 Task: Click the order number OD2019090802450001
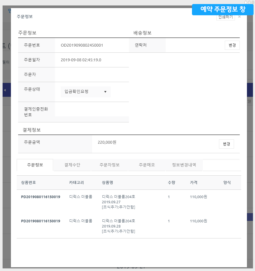(82, 45)
